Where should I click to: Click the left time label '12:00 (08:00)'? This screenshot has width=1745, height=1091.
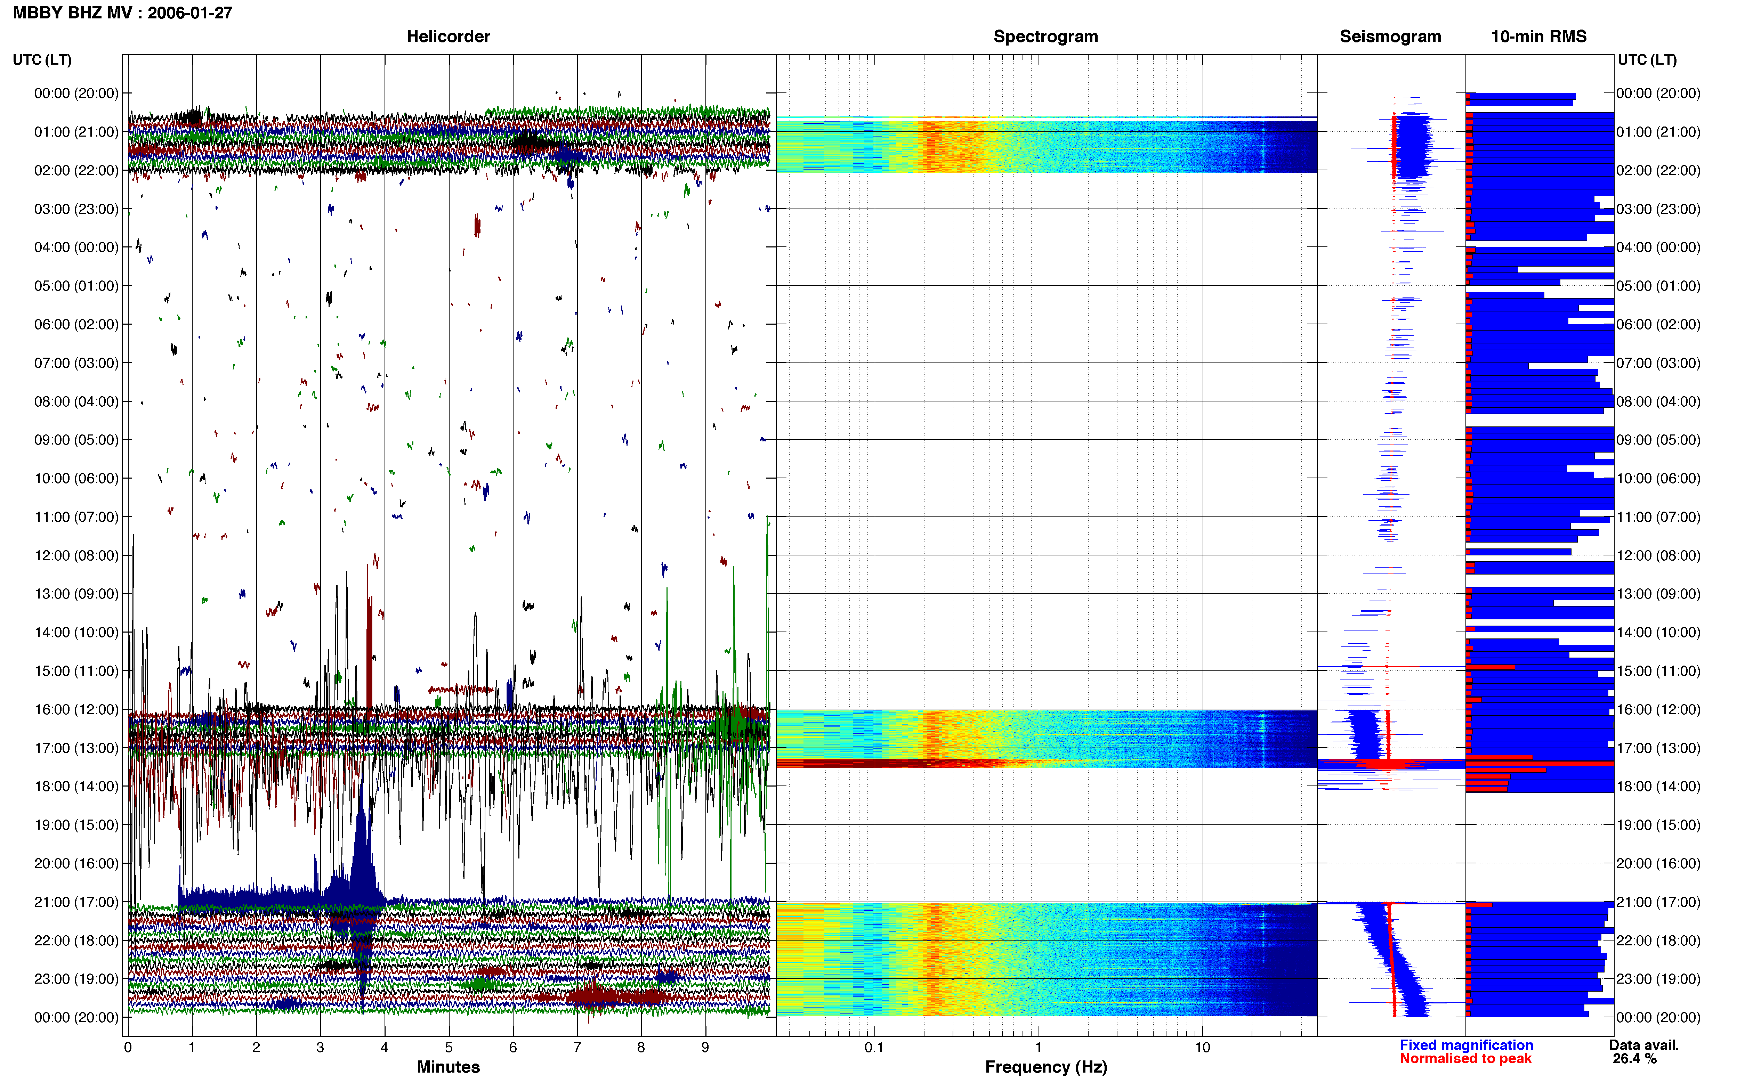pyautogui.click(x=76, y=556)
